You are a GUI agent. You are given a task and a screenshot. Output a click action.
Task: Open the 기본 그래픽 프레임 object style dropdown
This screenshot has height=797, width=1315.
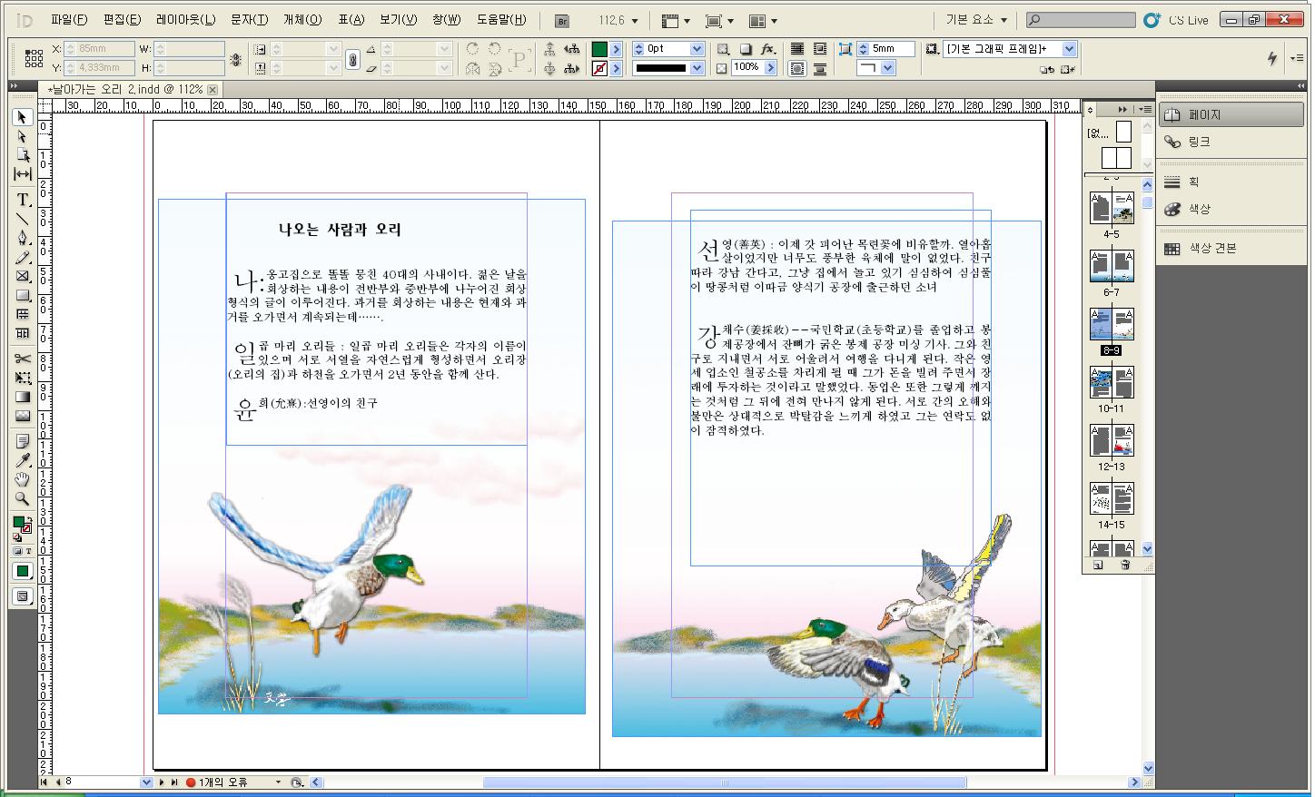1069,49
